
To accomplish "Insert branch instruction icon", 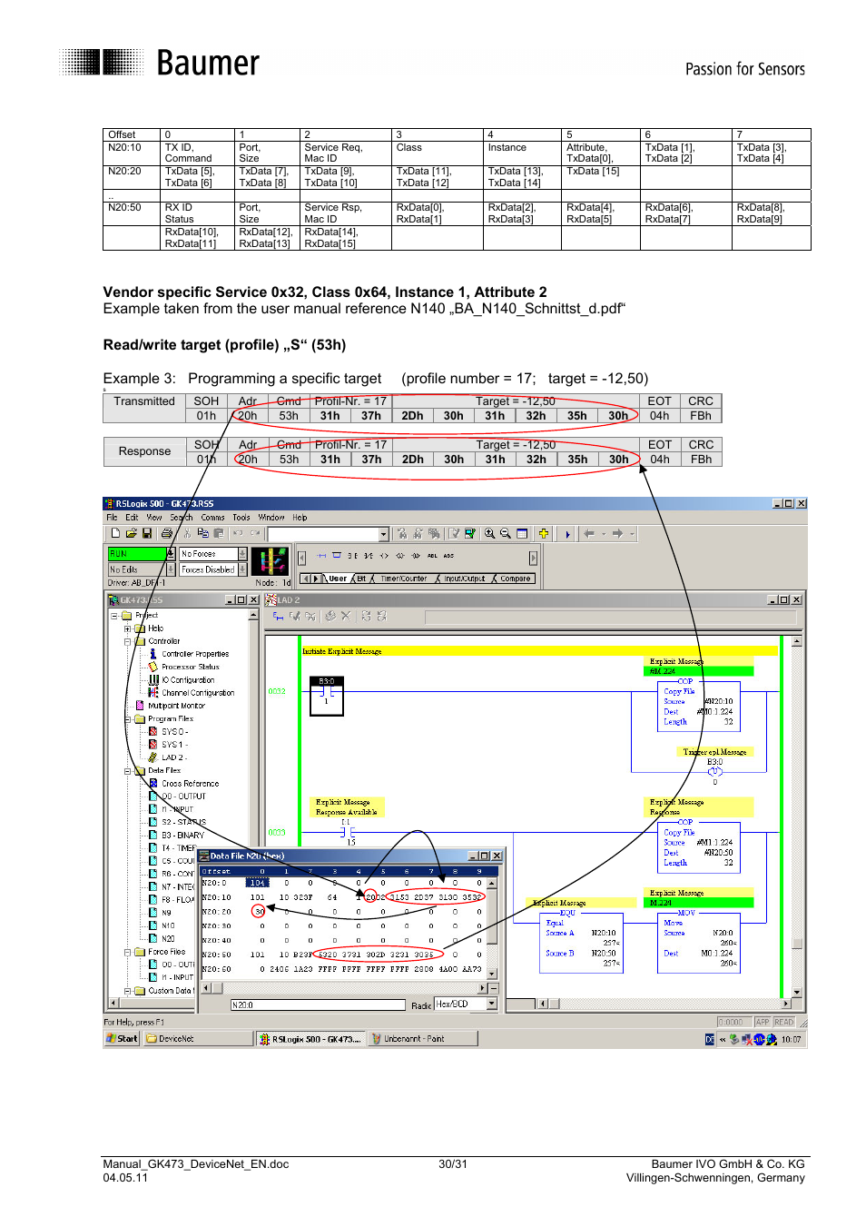I will 337,555.
